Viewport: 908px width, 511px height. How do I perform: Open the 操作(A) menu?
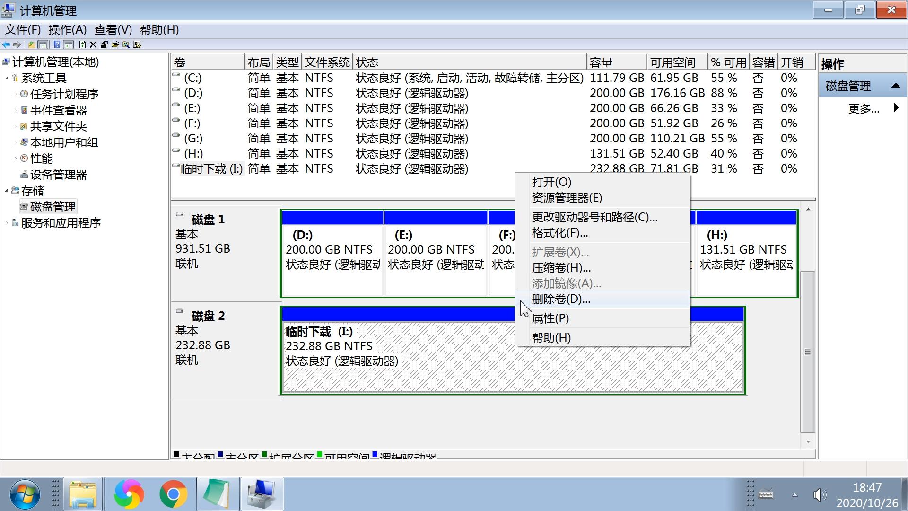[67, 30]
